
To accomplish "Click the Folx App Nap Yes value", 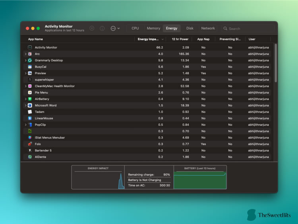I will 203,144.
